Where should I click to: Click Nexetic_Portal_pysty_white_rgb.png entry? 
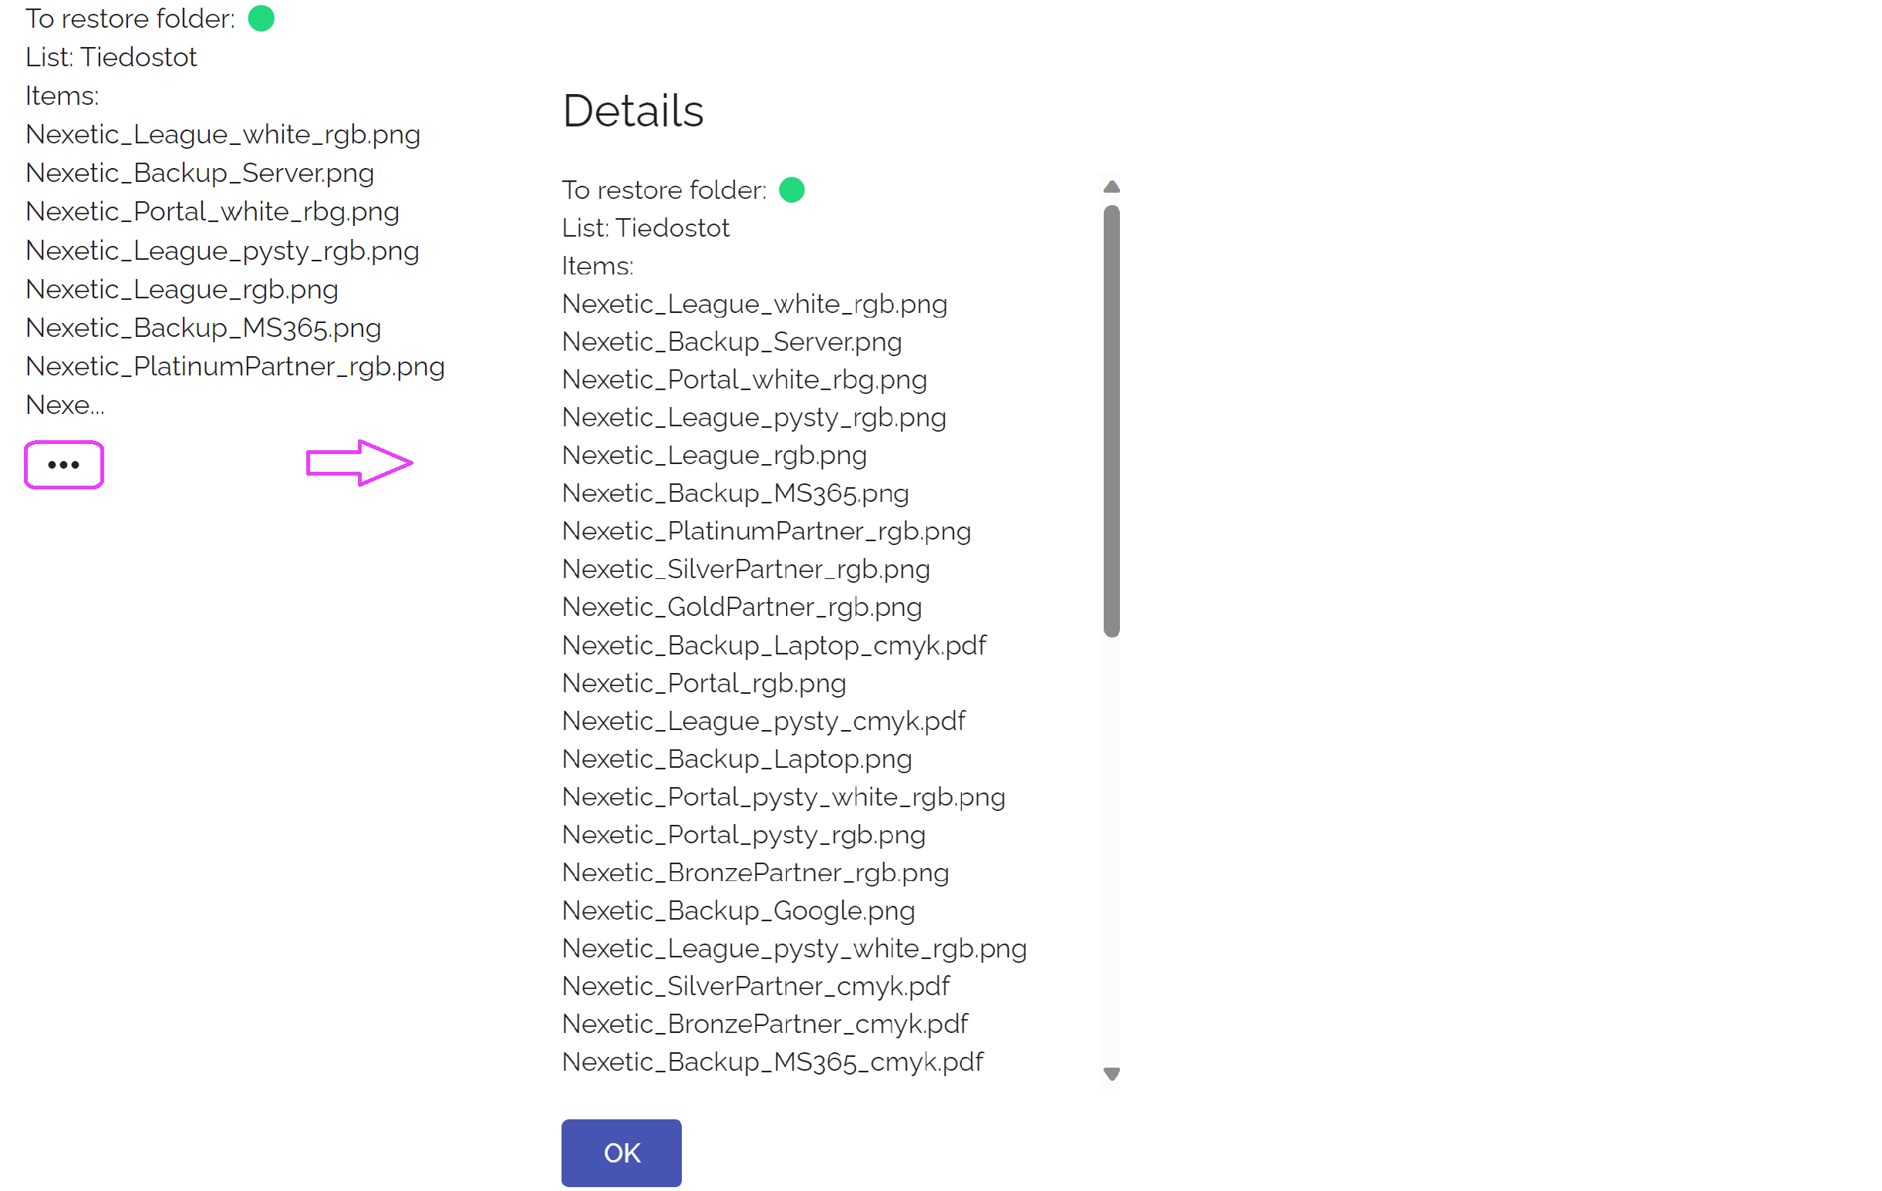tap(783, 797)
